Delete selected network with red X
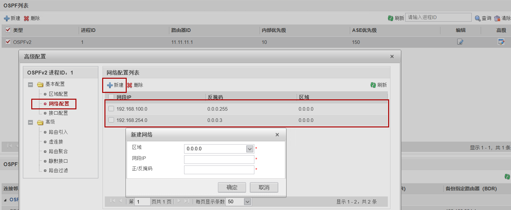The image size is (511, 210). 130,85
